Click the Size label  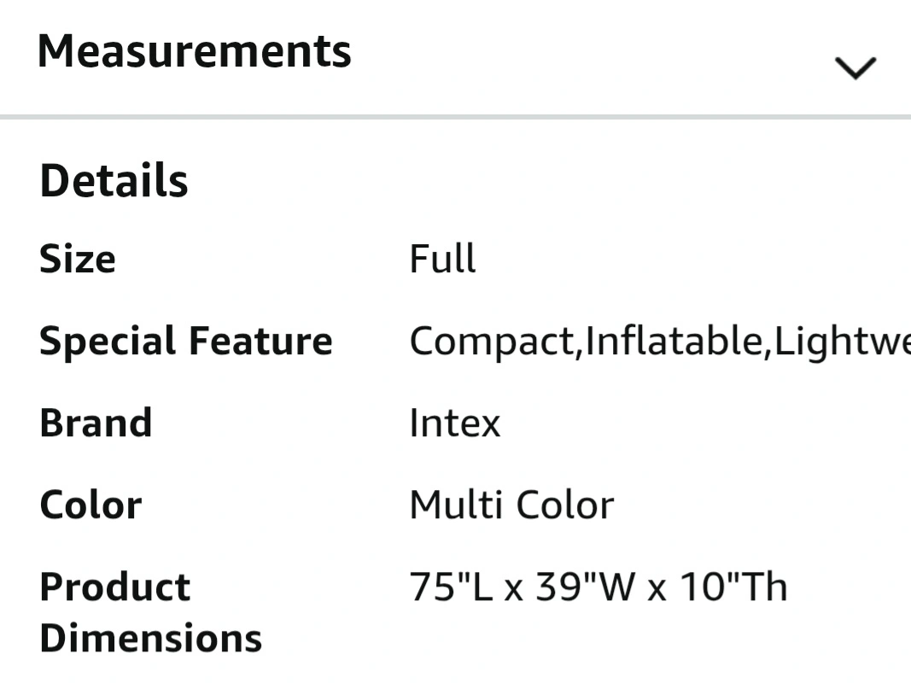pos(78,259)
